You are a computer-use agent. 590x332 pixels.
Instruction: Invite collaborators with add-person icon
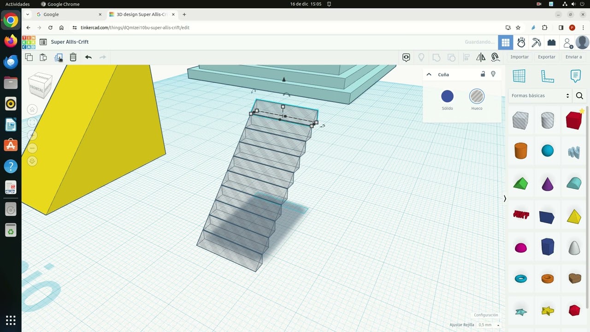point(568,43)
